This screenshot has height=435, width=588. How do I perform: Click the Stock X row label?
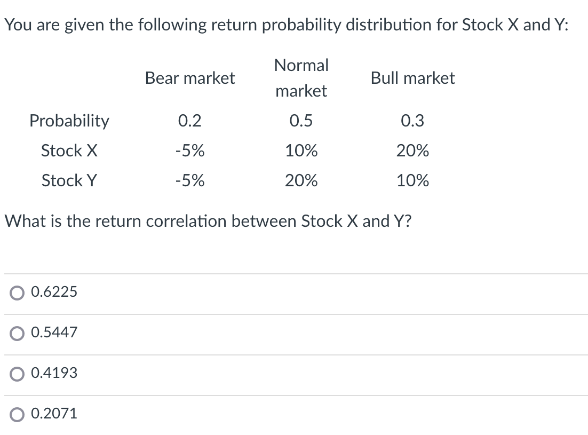point(69,151)
